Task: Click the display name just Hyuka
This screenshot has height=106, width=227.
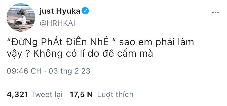Action: point(60,11)
